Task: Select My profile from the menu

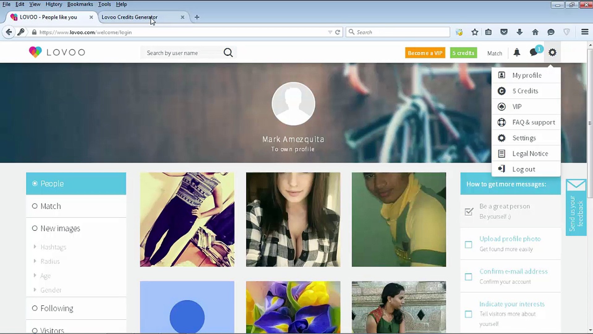Action: coord(526,75)
